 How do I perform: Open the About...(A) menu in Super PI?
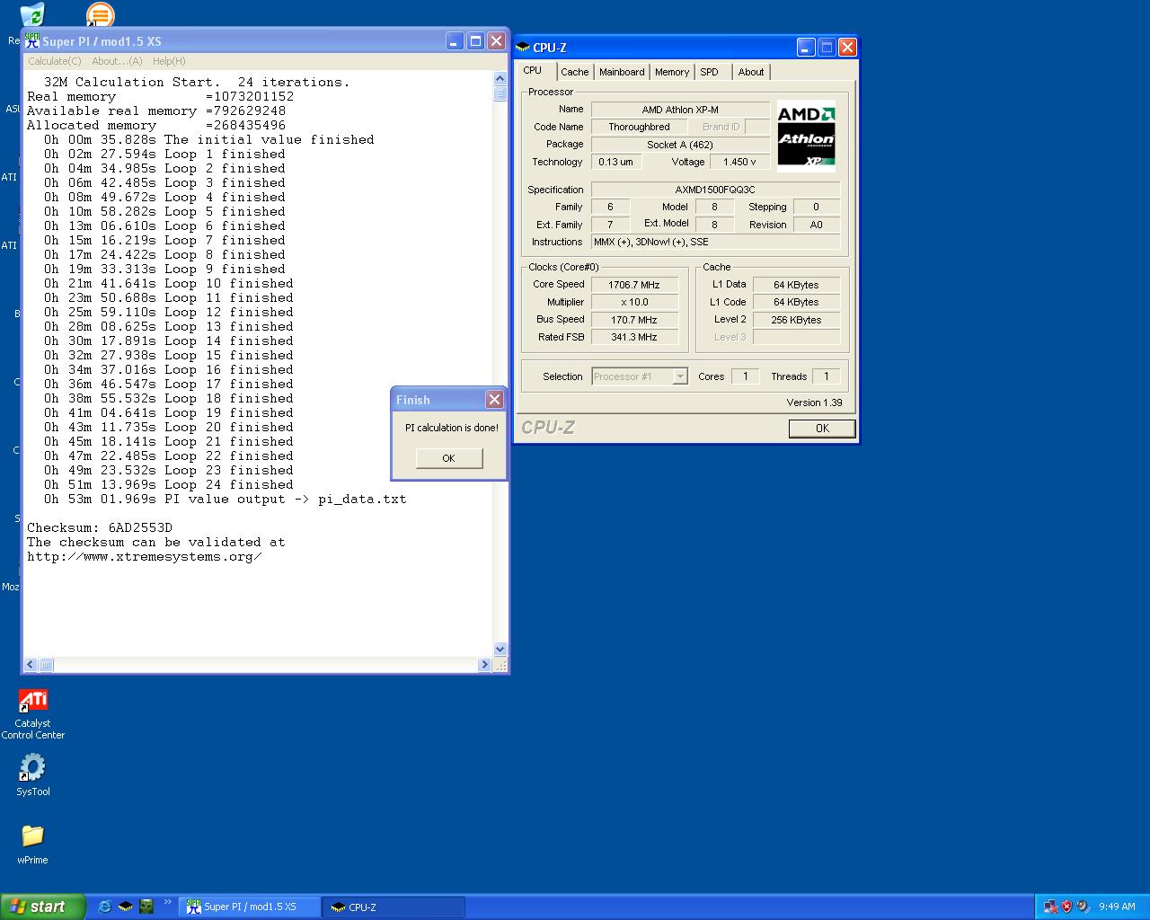(117, 61)
